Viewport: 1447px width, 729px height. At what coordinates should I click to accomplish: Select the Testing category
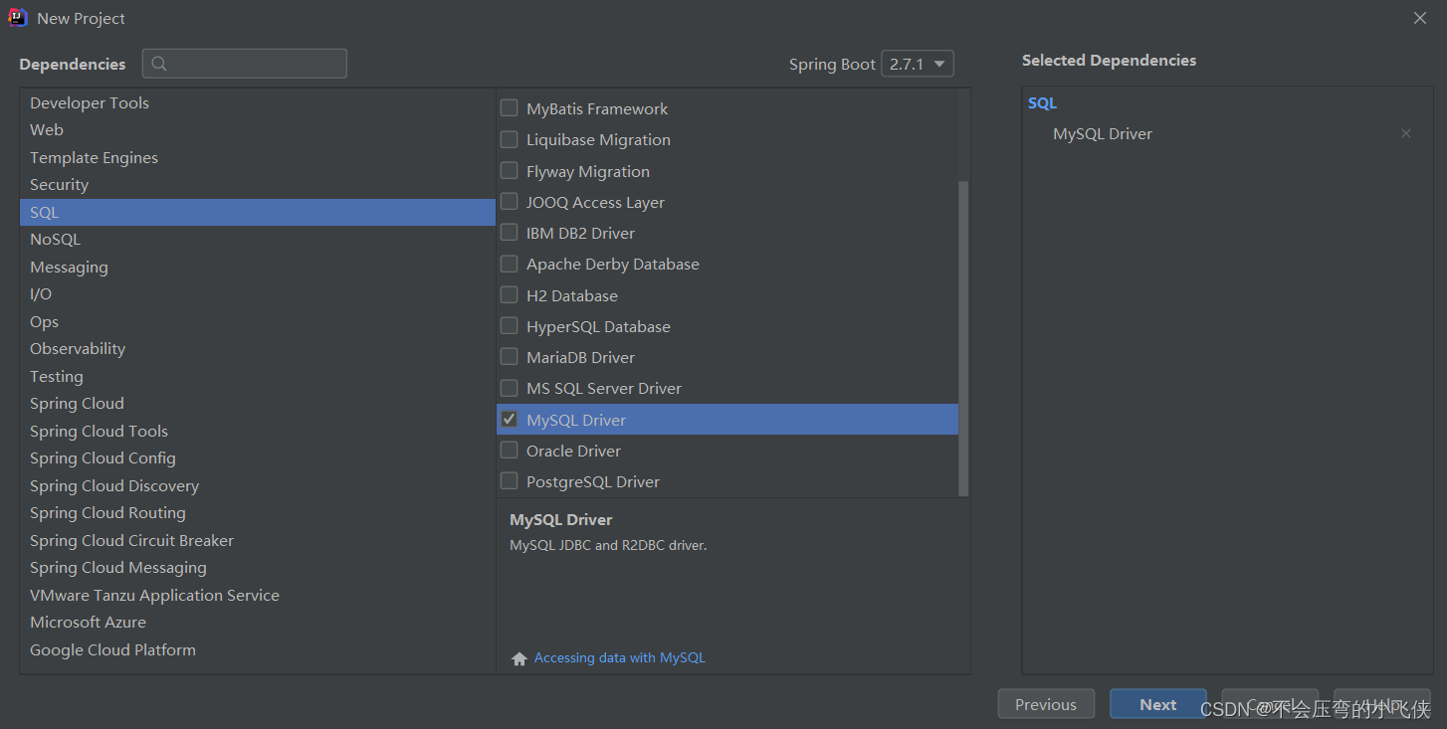[257, 376]
